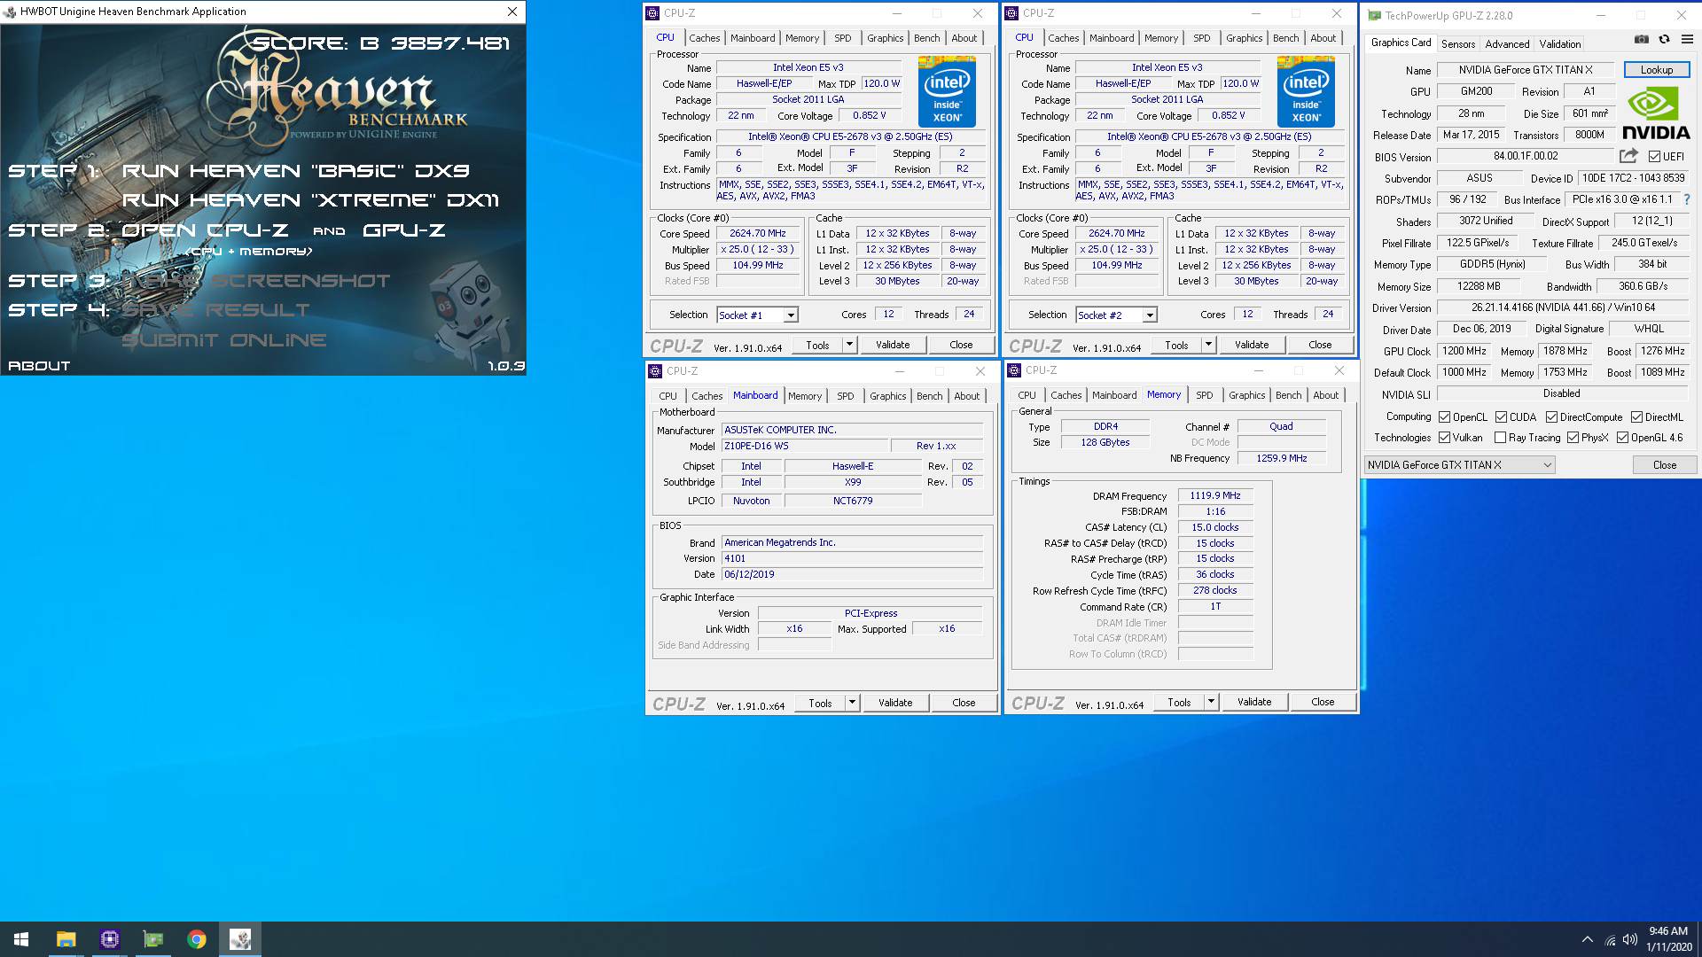Open the Windows Start menu

point(21,939)
